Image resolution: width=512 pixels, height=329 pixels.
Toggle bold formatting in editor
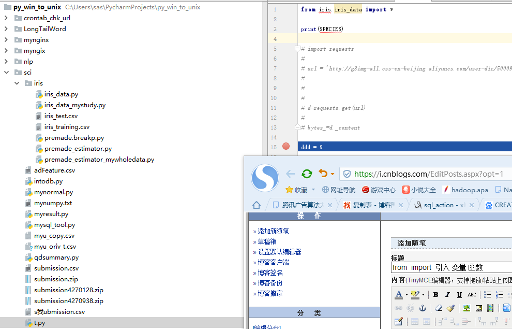[x=435, y=295]
